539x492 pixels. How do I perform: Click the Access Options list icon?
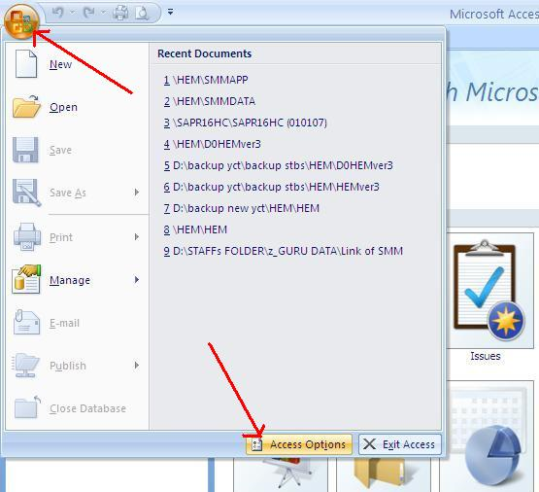(256, 444)
